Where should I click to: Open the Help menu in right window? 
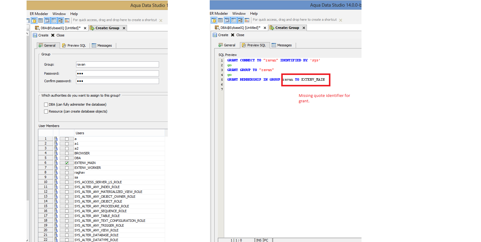254,14
